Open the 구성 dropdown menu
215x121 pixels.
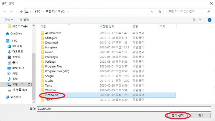point(9,20)
